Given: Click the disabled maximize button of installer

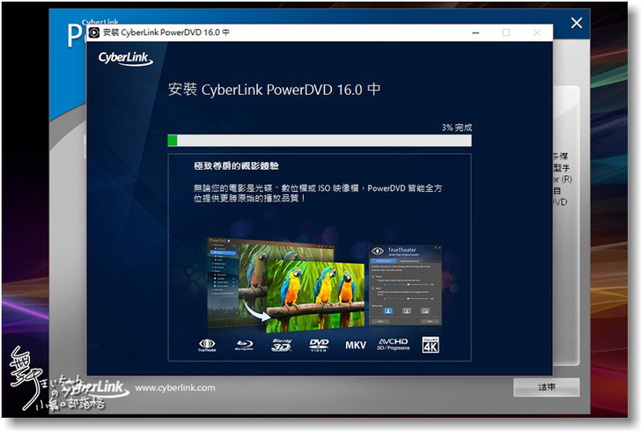Looking at the screenshot, I should click(x=506, y=33).
